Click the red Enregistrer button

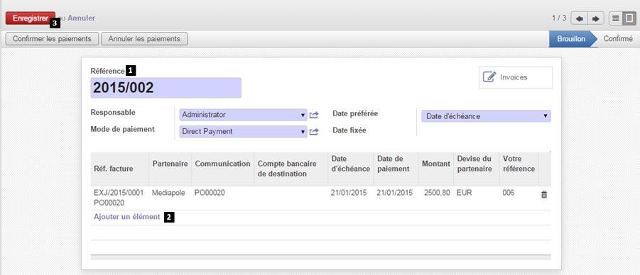pyautogui.click(x=31, y=18)
